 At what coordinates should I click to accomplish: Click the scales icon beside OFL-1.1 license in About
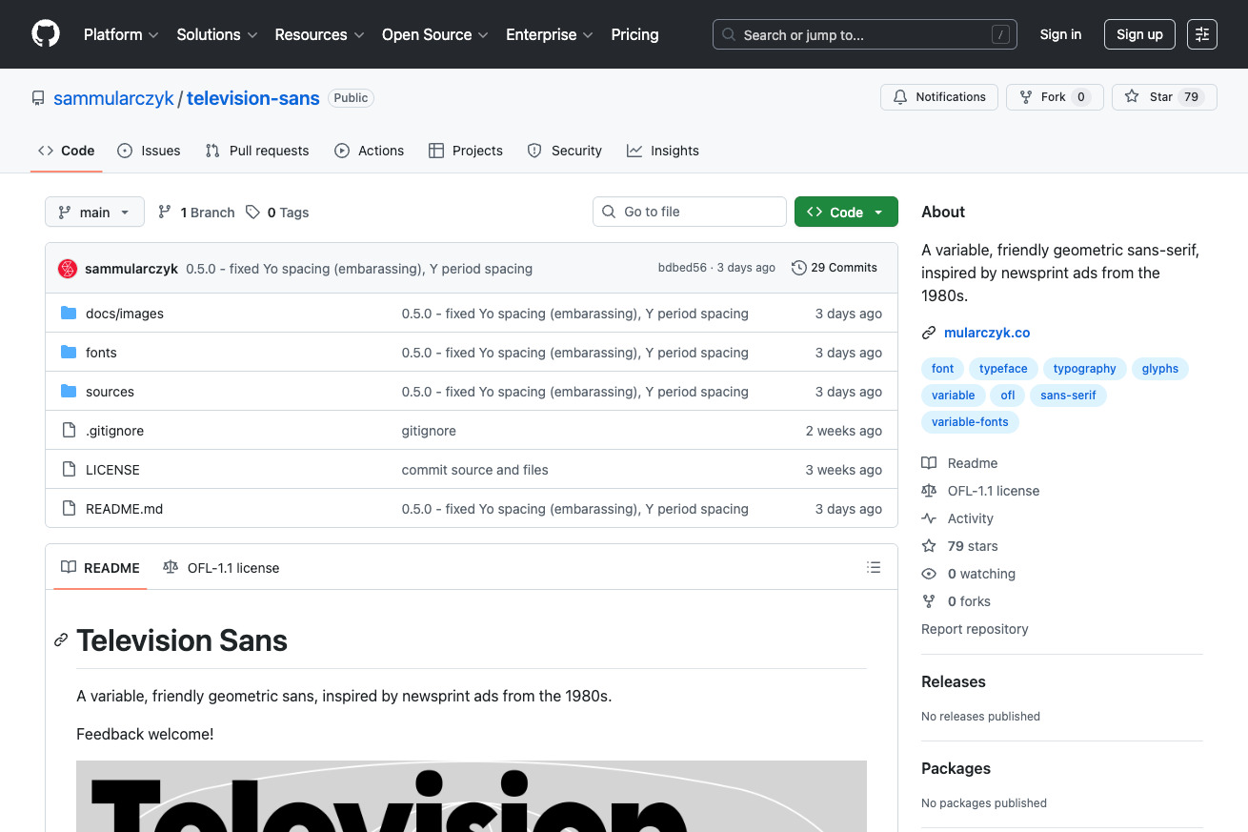[929, 491]
